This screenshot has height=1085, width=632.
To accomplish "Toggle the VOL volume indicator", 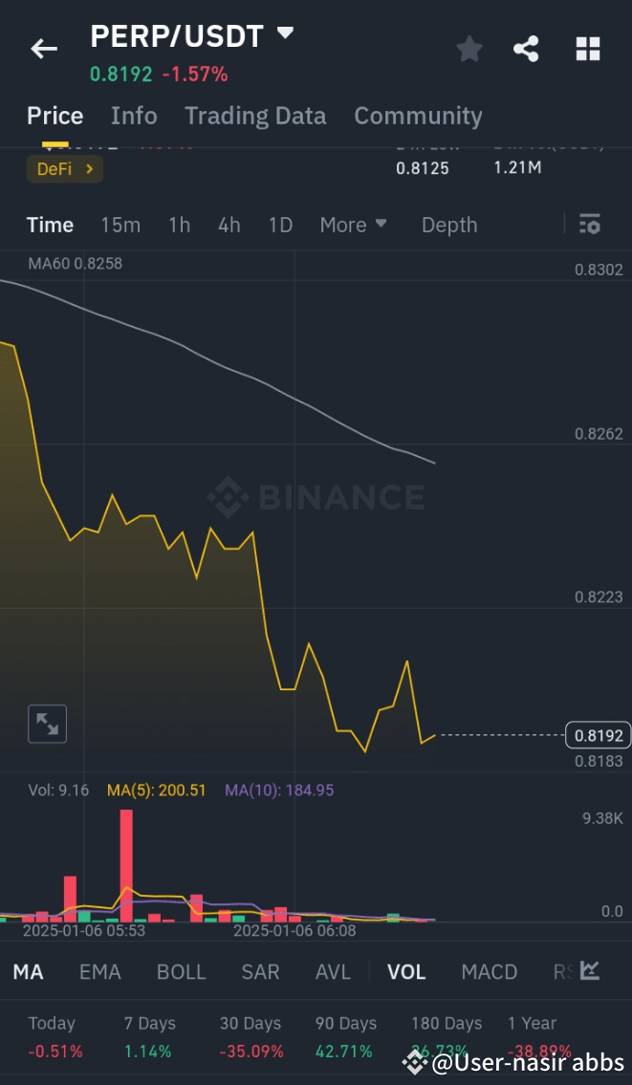I will click(406, 971).
